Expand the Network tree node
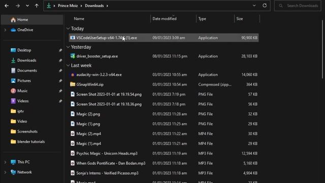 (x=5, y=172)
